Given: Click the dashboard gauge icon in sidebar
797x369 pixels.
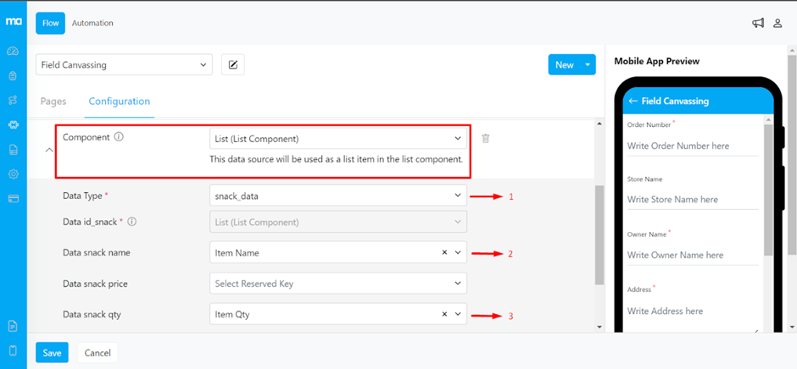Looking at the screenshot, I should pyautogui.click(x=13, y=51).
